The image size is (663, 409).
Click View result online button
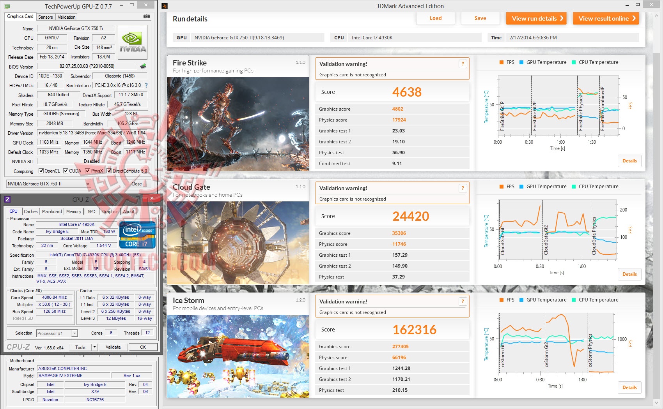pos(606,18)
